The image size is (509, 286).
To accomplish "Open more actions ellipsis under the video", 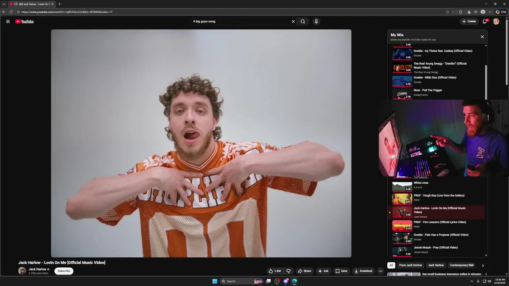I will (380, 271).
